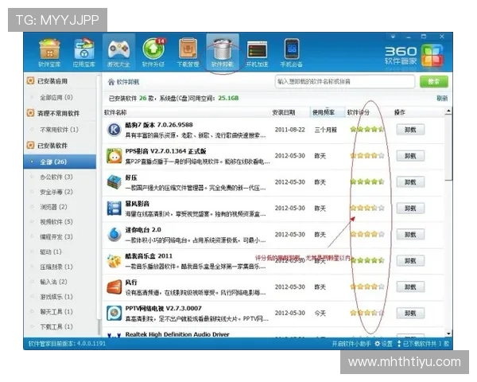Focus the uninstall software search box

[x=346, y=81]
